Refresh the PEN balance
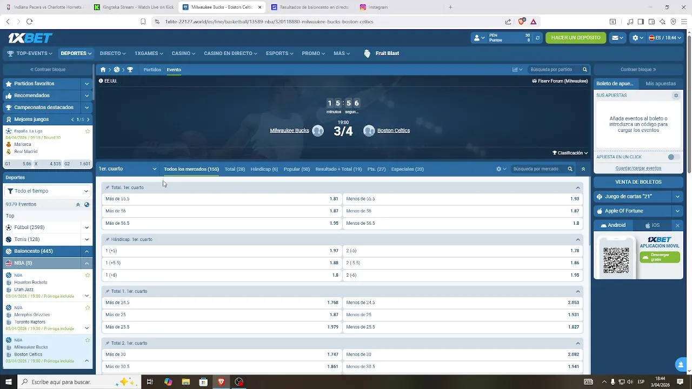Viewport: 692px width, 389px height. 537,38
